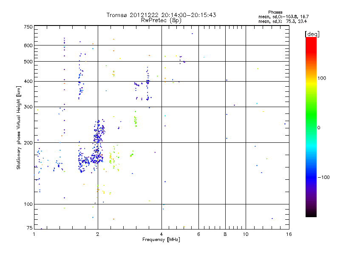Click the RwPretec (8p) subtitle
Viewport: 340px width, 255px height.
point(161,20)
